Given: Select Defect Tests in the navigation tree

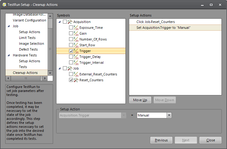Looking at the screenshot, I should 28,49.
